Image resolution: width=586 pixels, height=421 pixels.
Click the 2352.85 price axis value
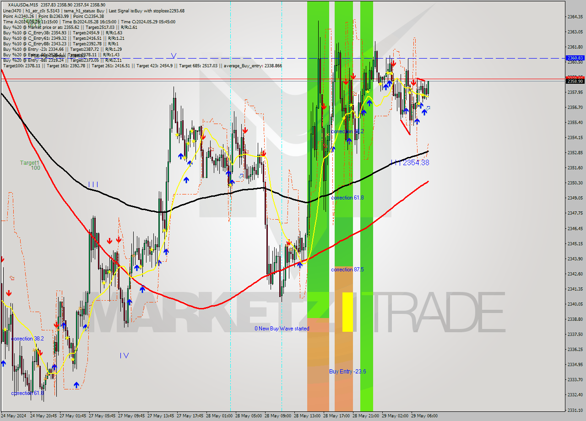575,152
